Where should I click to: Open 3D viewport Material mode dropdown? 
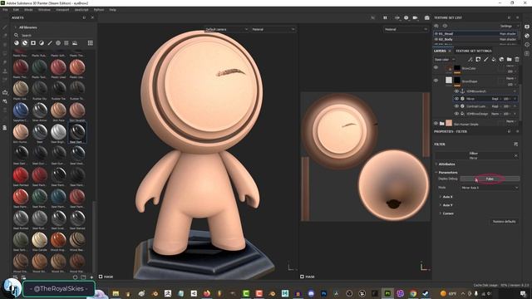(273, 30)
